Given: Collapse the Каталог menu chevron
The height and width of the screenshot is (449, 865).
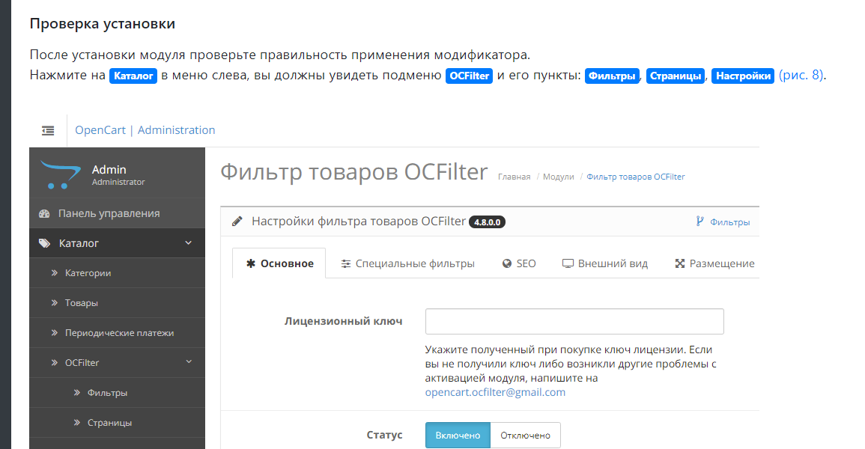Looking at the screenshot, I should [x=188, y=243].
